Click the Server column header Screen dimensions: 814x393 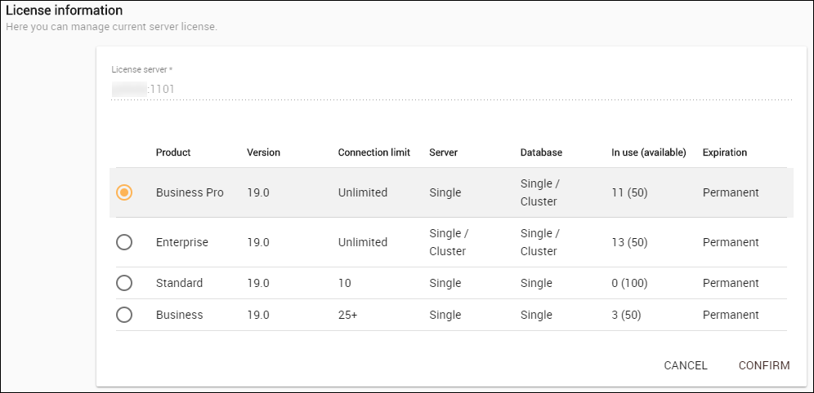[x=443, y=152]
